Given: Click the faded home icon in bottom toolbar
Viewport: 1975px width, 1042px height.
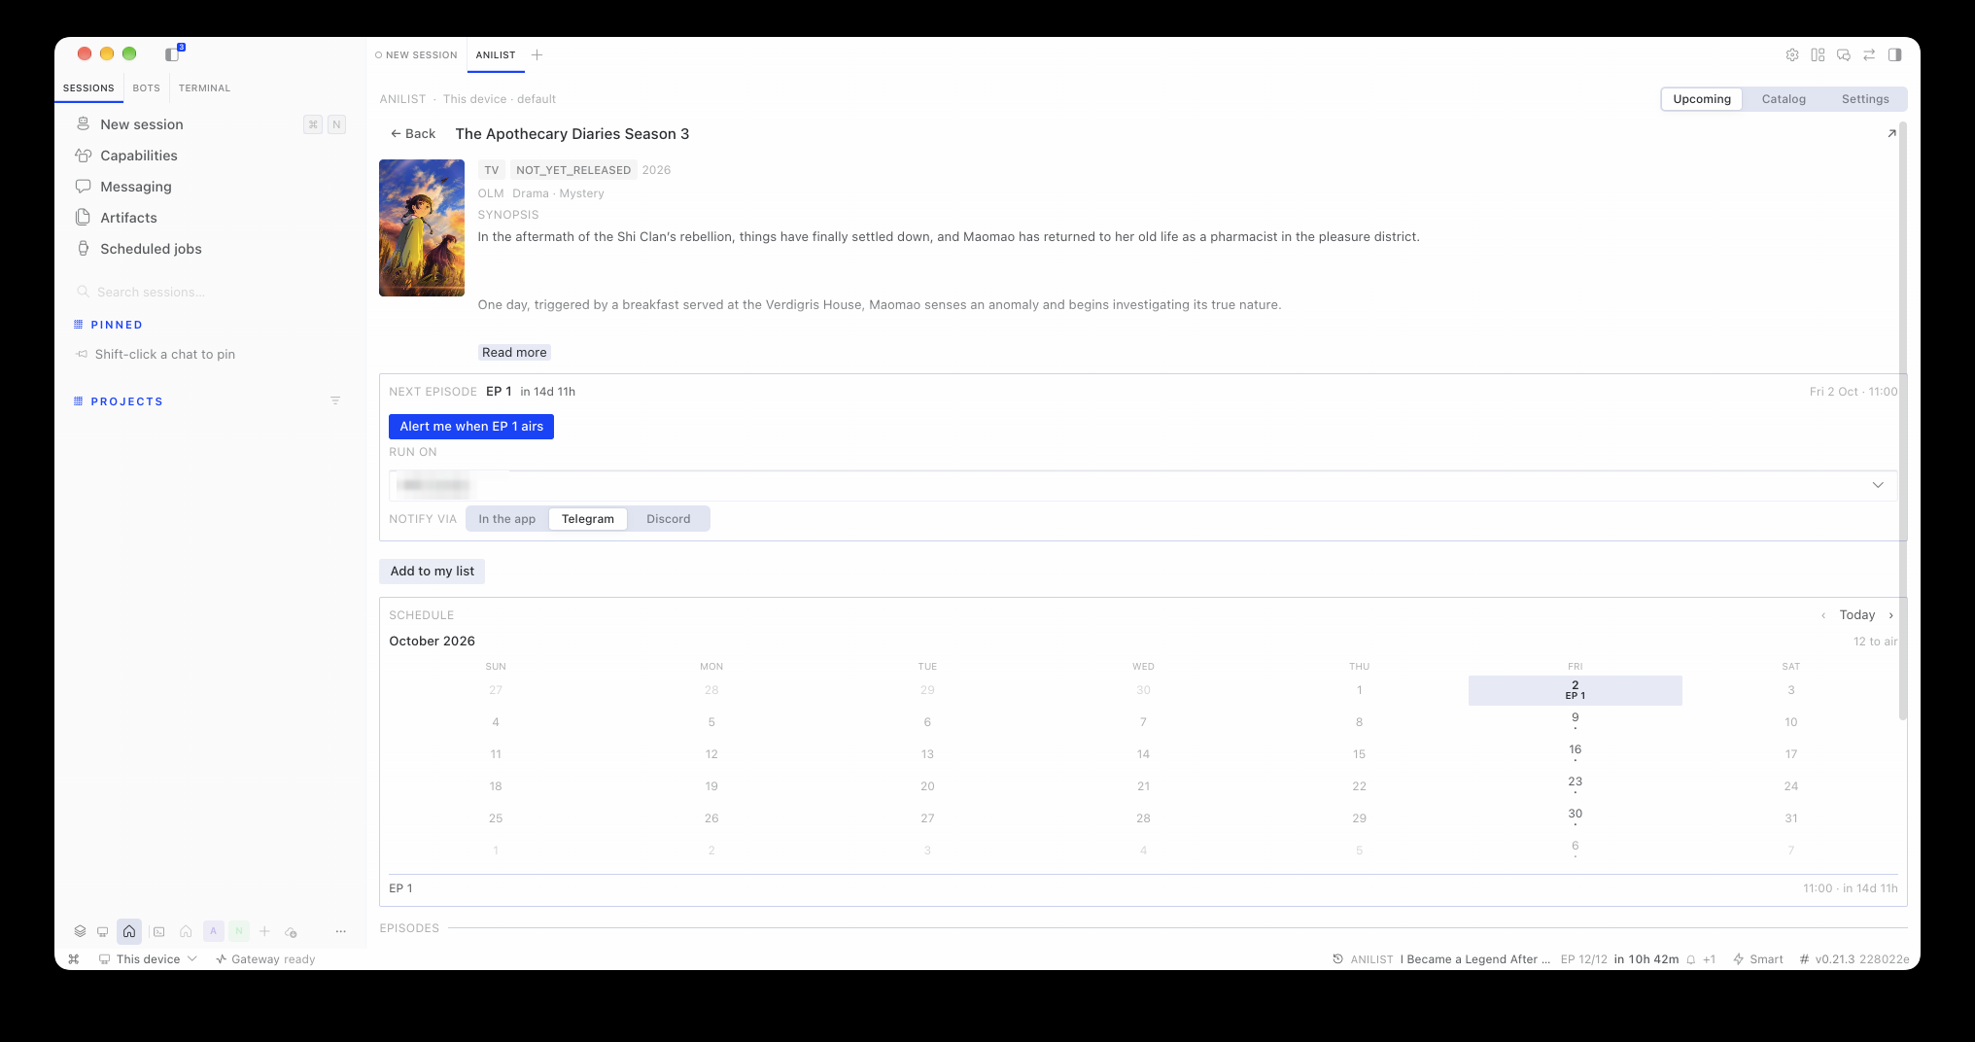Looking at the screenshot, I should (x=186, y=931).
